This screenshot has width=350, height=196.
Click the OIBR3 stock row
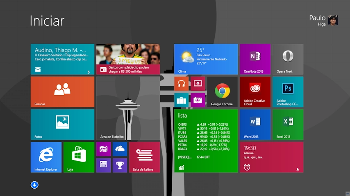(204, 125)
